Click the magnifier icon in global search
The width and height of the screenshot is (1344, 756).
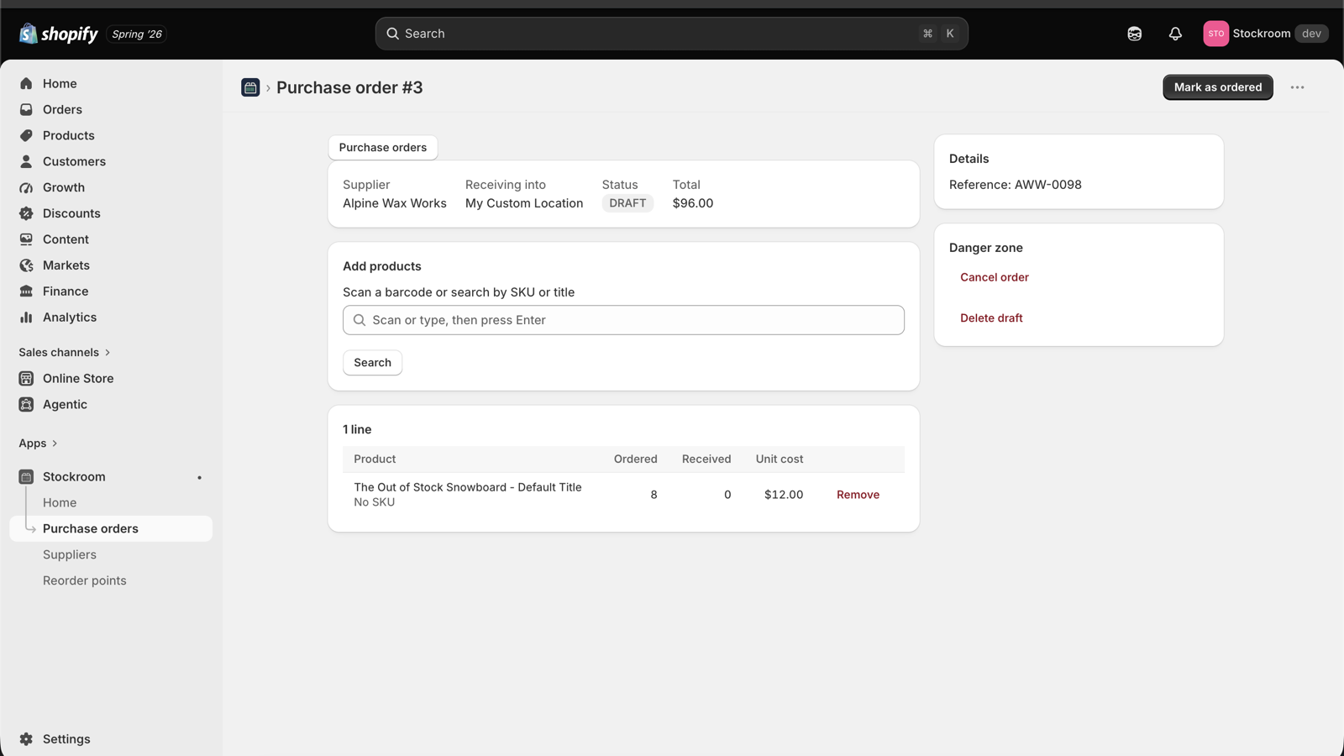(392, 34)
